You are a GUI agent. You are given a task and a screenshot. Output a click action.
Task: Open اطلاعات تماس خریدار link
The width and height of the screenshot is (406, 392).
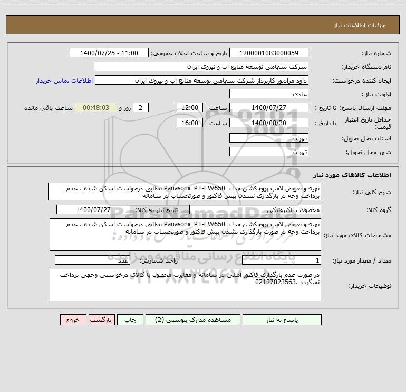click(64, 81)
